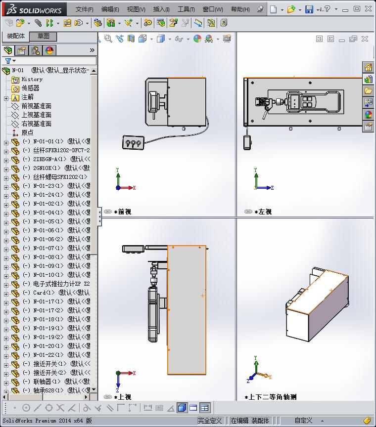Switch to the 装配体 (Assembly) tab
The image size is (376, 427).
click(x=16, y=36)
